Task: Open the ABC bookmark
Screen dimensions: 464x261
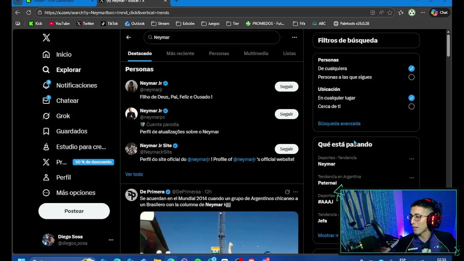Action: (x=319, y=24)
